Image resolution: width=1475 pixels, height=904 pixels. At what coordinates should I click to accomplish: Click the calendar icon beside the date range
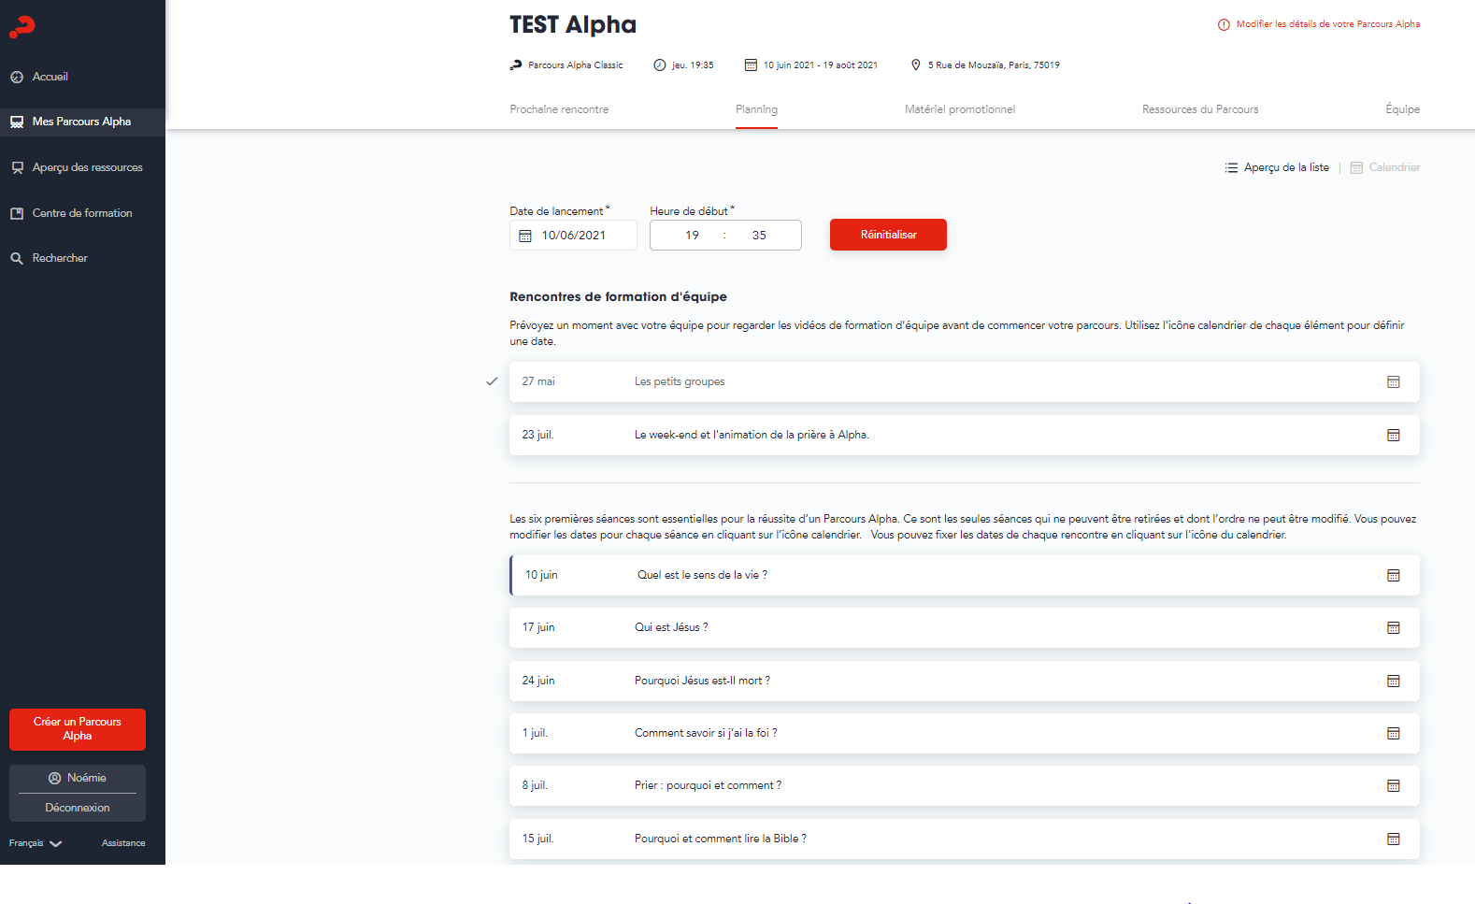pos(751,65)
